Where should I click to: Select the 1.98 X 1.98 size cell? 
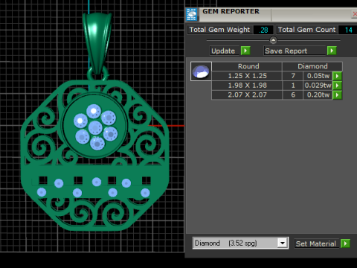(247, 86)
